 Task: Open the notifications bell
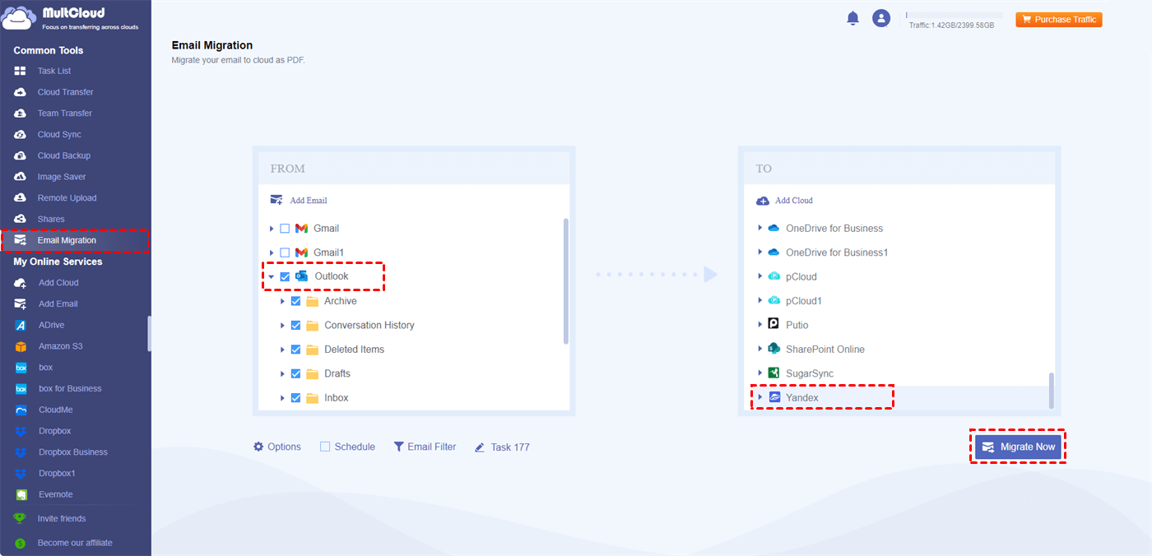[852, 18]
